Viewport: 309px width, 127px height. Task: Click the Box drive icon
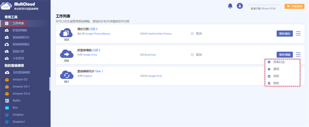[x=7, y=108]
